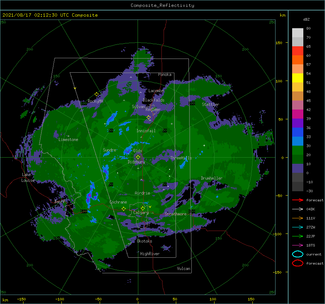Image resolution: width=325 pixels, height=304 pixels.
Task: Click the yellow diamond marker below RedDeer
Action: (x=149, y=117)
